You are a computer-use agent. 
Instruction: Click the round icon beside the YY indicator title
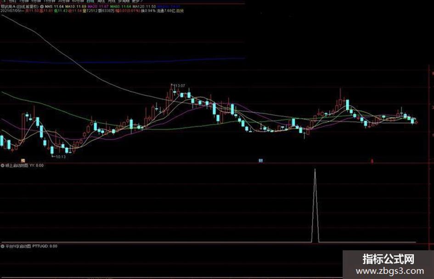pos(2,165)
